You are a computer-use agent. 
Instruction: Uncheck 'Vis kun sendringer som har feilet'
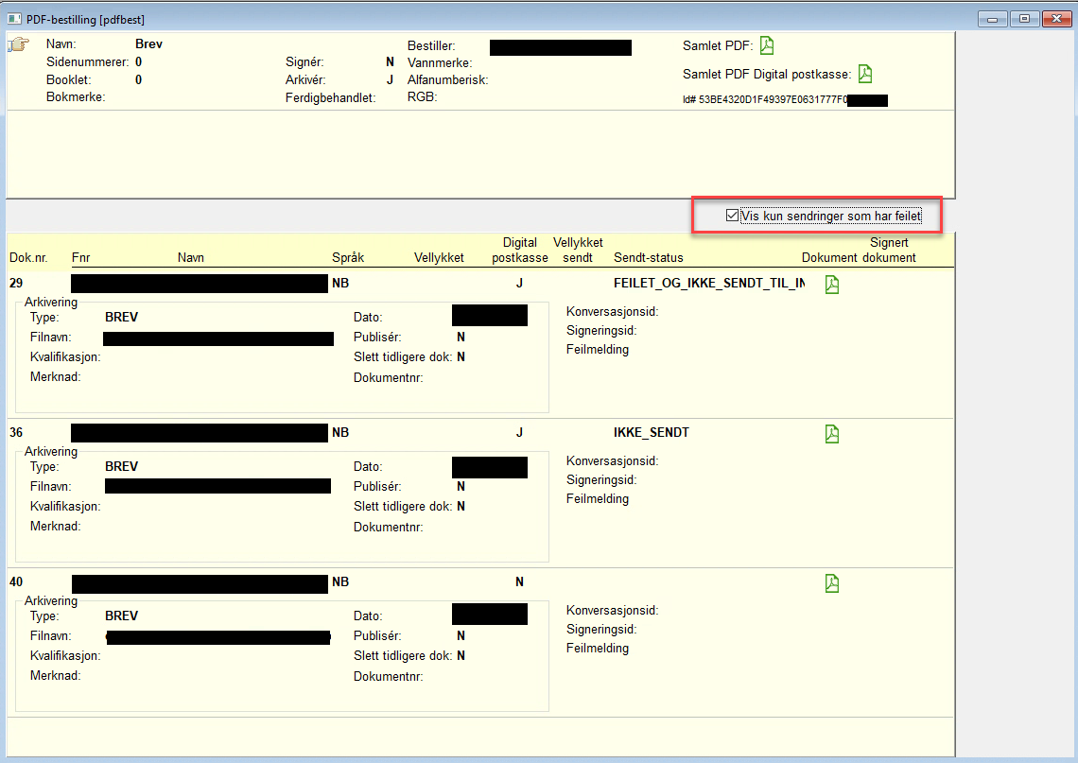[732, 216]
